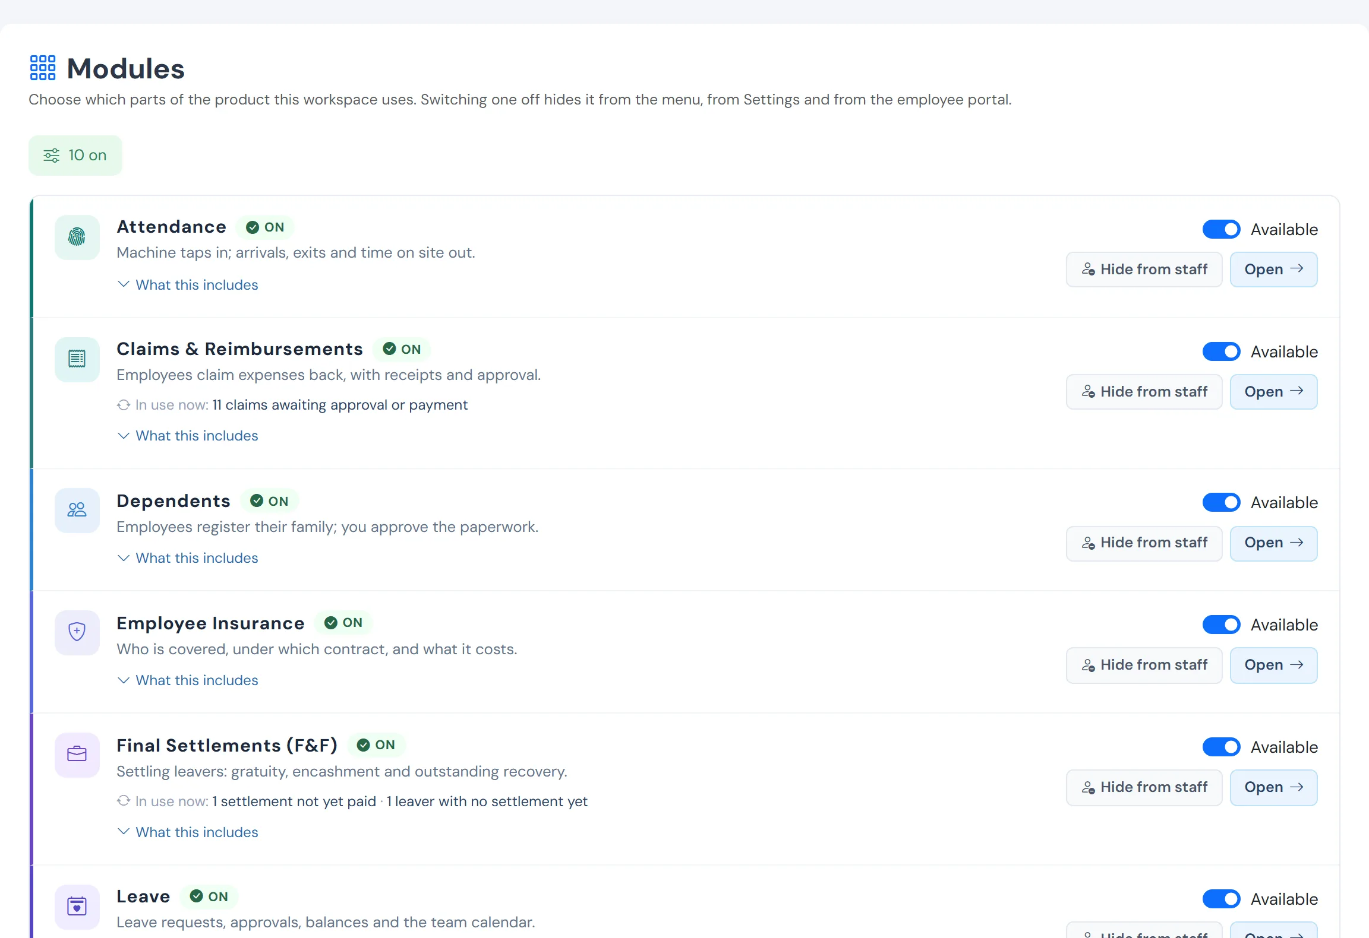The width and height of the screenshot is (1369, 938).
Task: Switch off the Leave module toggle
Action: (x=1222, y=899)
